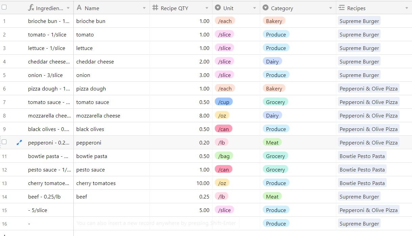The width and height of the screenshot is (412, 236).
Task: Select the /cup unit tag in tomato sauce row
Action: coord(224,102)
